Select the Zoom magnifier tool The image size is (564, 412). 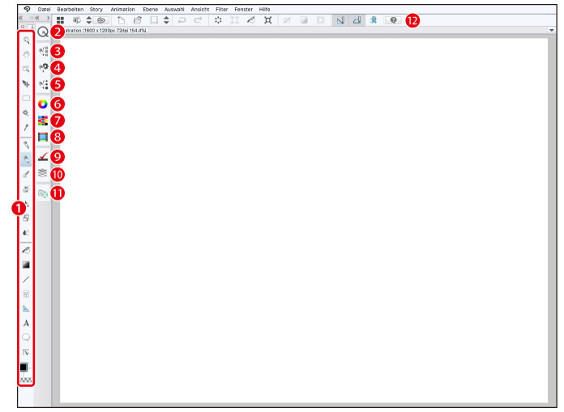click(26, 40)
